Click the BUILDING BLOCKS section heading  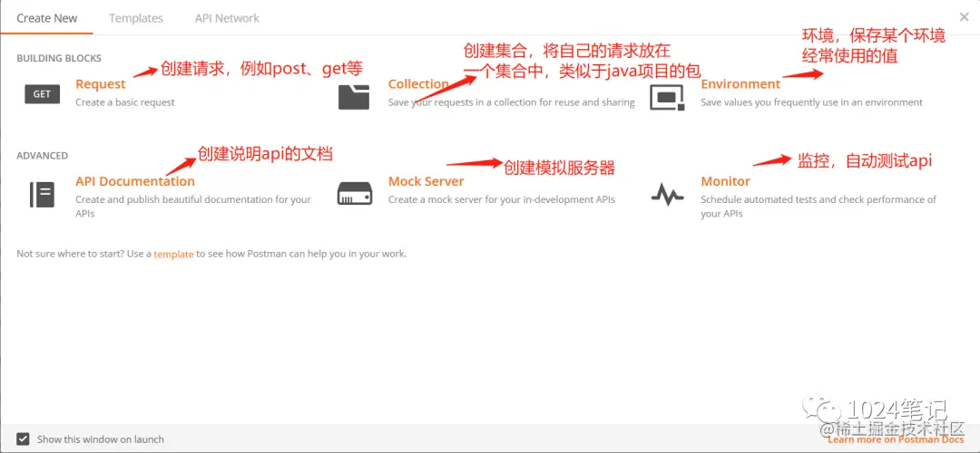59,58
